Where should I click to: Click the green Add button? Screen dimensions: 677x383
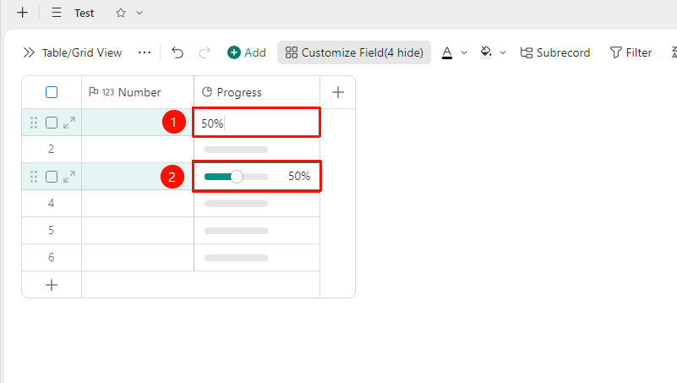247,52
